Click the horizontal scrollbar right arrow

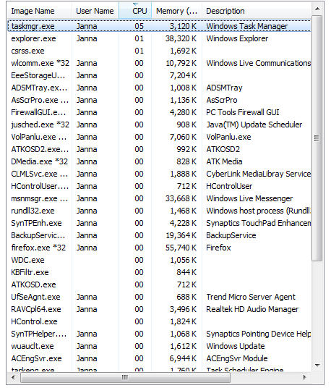coord(305,377)
